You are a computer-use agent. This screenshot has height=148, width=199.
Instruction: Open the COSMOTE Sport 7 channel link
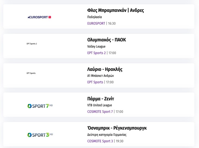[x=100, y=112]
